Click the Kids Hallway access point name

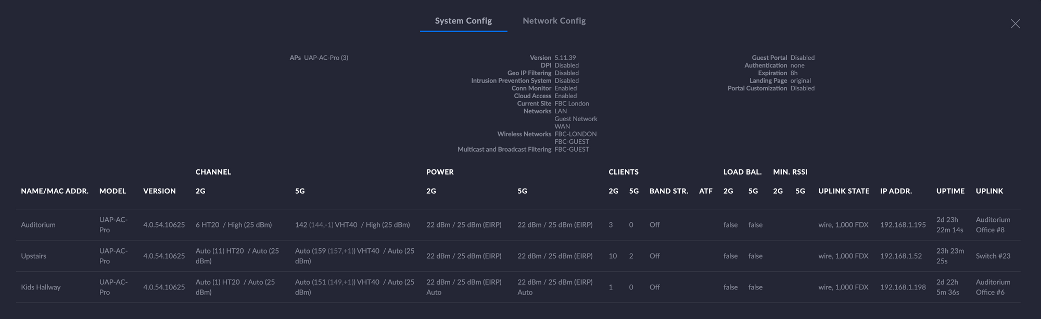pyautogui.click(x=41, y=287)
